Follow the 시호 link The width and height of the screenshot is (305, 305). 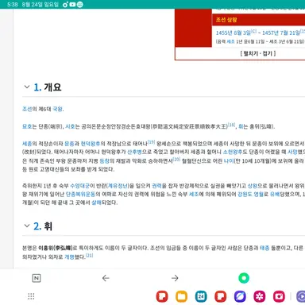70,126
